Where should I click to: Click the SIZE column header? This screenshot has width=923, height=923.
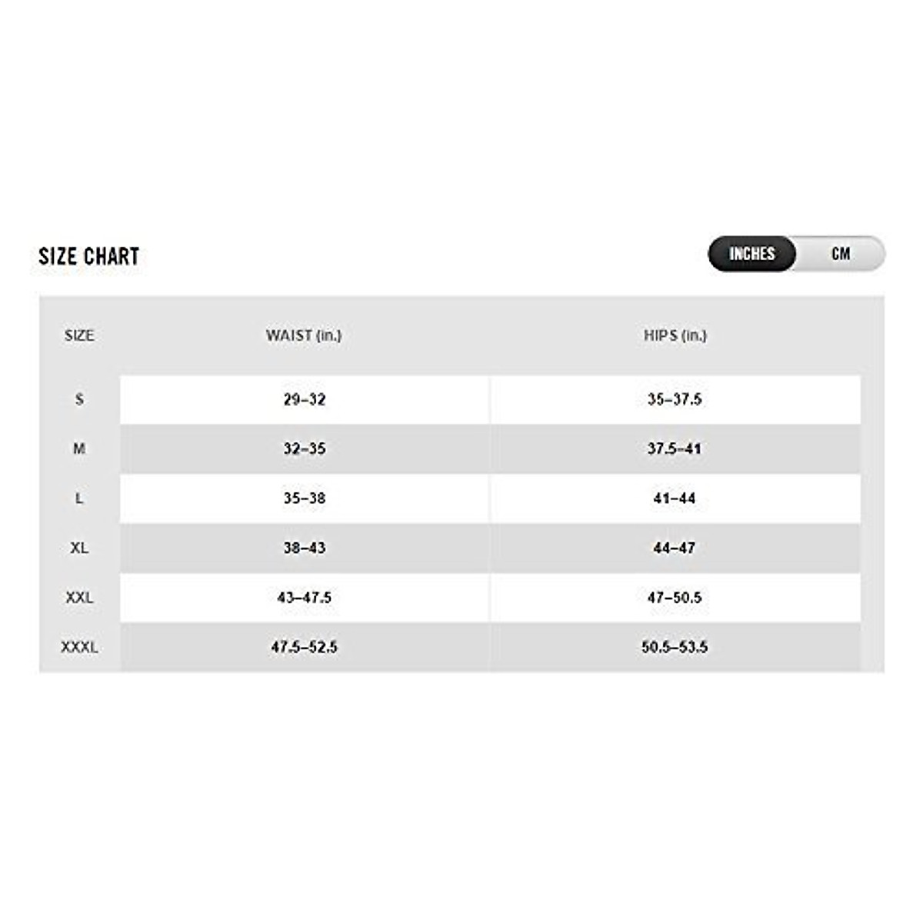point(79,335)
